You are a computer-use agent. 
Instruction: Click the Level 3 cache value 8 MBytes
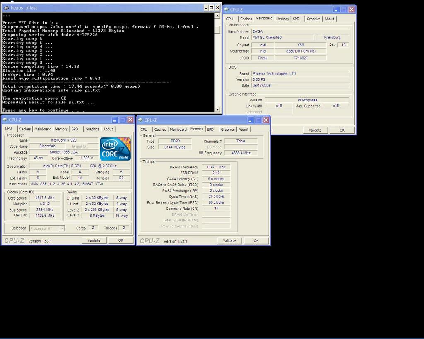click(97, 216)
